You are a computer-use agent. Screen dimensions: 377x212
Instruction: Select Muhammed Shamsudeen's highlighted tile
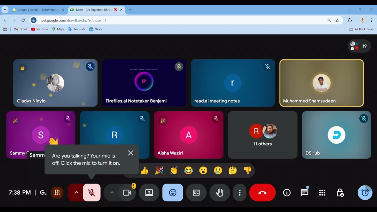[x=322, y=83]
